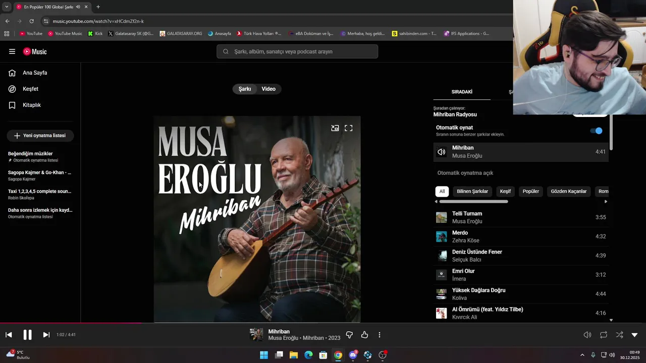
Task: Play Telli Turnam from queue
Action: [x=521, y=217]
